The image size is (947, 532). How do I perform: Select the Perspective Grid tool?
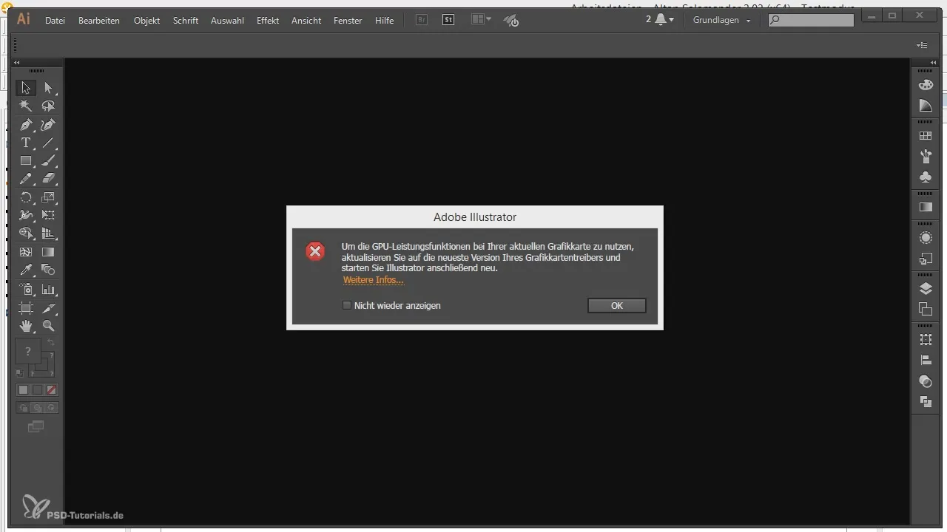[49, 233]
